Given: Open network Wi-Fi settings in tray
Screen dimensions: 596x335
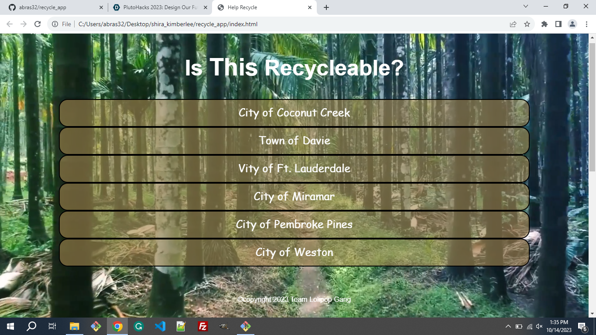Looking at the screenshot, I should coord(529,326).
